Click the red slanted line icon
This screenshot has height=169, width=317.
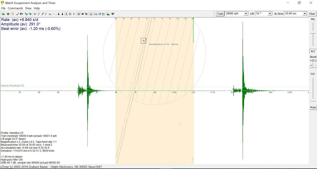(x=46, y=14)
